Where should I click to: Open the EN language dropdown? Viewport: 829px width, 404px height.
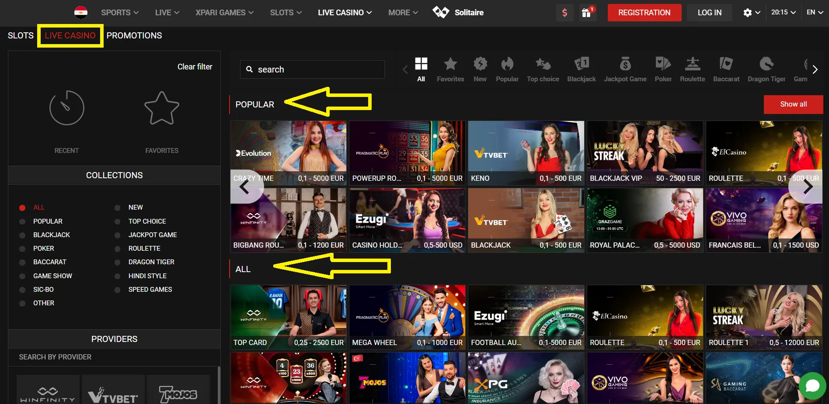pyautogui.click(x=815, y=12)
